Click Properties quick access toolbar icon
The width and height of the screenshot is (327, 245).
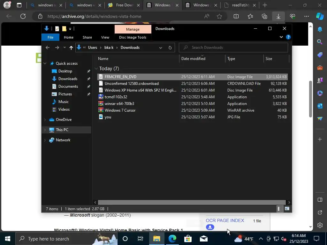pos(57,29)
